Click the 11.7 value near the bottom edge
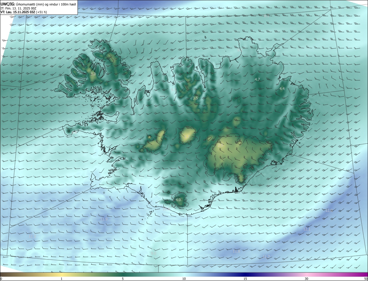This screenshot has height=281, width=368. [266, 257]
